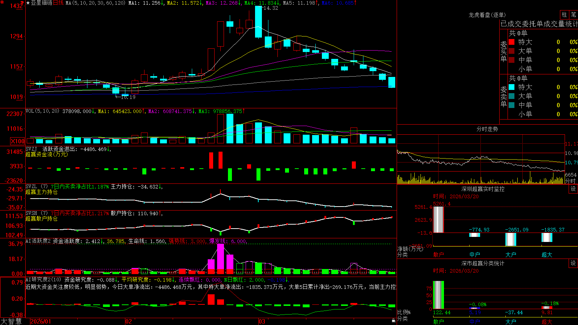Image resolution: width=578 pixels, height=325 pixels.
Task: Switch order view to 柱 bar mode
Action: [564, 15]
